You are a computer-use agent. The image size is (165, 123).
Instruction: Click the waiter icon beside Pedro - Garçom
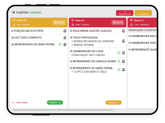pyautogui.click(x=73, y=25)
